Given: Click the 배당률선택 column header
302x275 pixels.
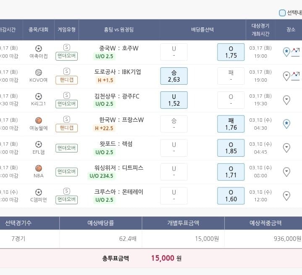Looking at the screenshot, I should (x=202, y=29).
